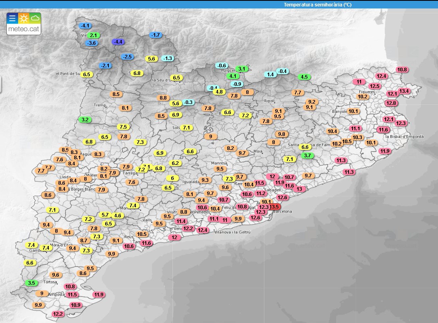Open the meteo.cat hamburger menu
This screenshot has height=323, width=438.
coord(12,19)
